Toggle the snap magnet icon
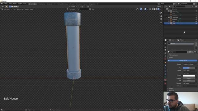The image size is (198, 111). (82, 6)
